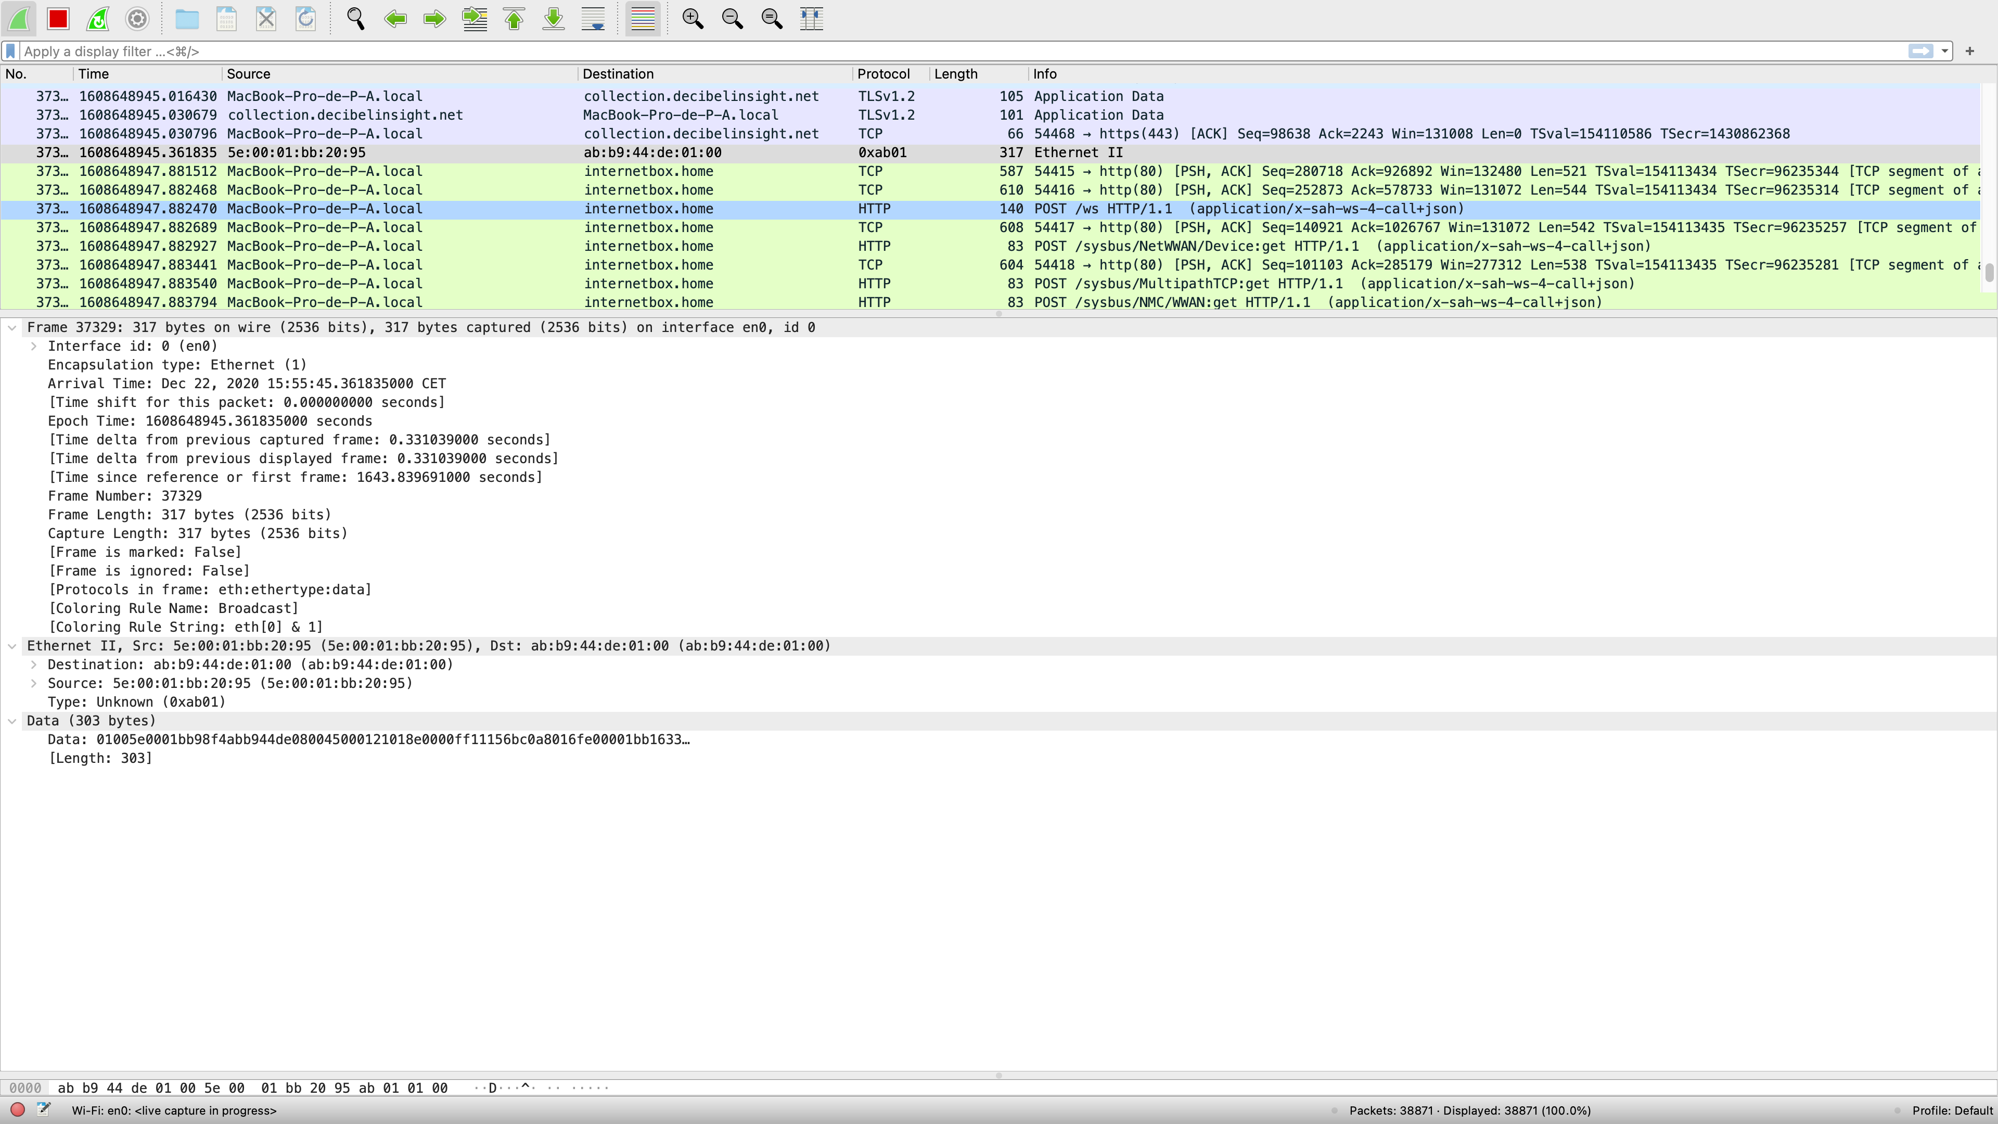Reload this capture file
The width and height of the screenshot is (1998, 1124).
coord(305,19)
